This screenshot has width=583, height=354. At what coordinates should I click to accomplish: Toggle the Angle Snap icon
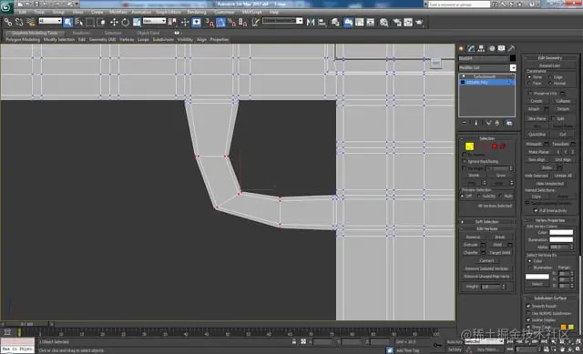coord(220,22)
